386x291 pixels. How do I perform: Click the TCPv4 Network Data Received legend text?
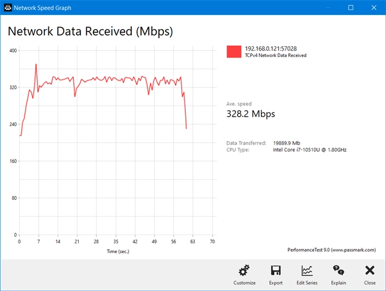click(x=275, y=55)
